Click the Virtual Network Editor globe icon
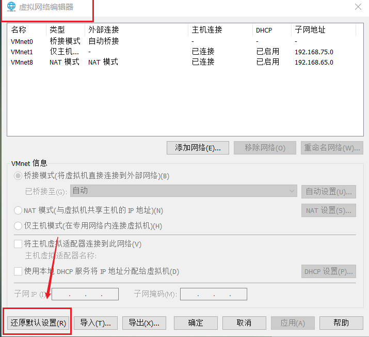This screenshot has width=369, height=337. pyautogui.click(x=11, y=7)
